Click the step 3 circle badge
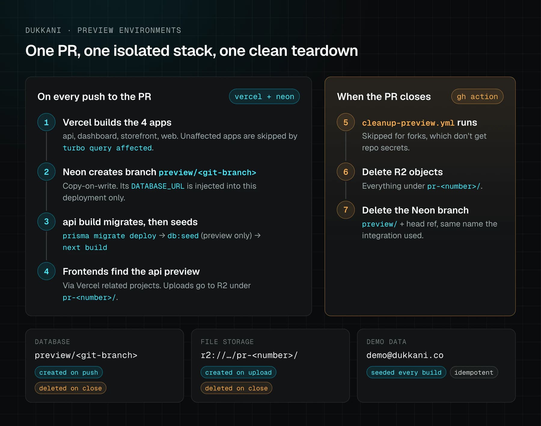Viewport: 541px width, 426px height. tap(46, 222)
